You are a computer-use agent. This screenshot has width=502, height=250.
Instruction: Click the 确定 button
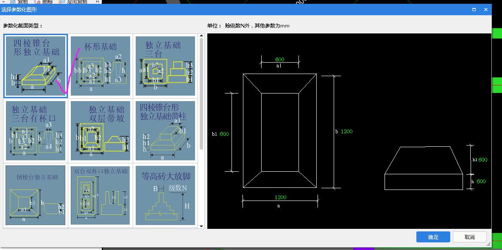pyautogui.click(x=433, y=237)
